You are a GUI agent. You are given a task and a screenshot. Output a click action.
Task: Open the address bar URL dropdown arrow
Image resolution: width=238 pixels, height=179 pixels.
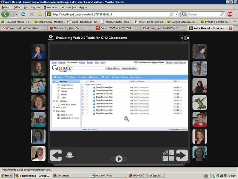coord(176,14)
